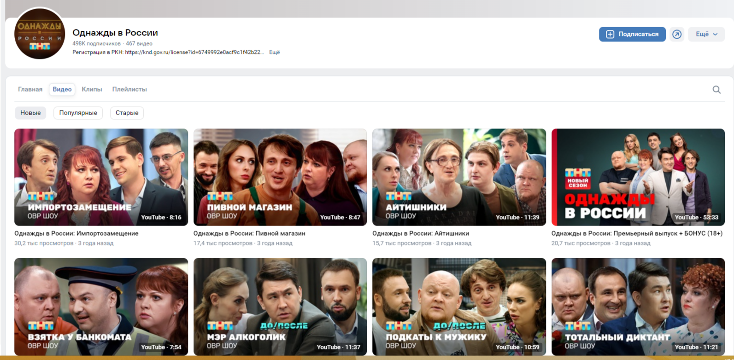Sort videos by Старые
The width and height of the screenshot is (734, 360).
(x=127, y=113)
